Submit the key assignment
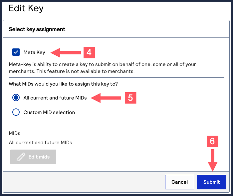The width and height of the screenshot is (233, 196). (x=211, y=182)
